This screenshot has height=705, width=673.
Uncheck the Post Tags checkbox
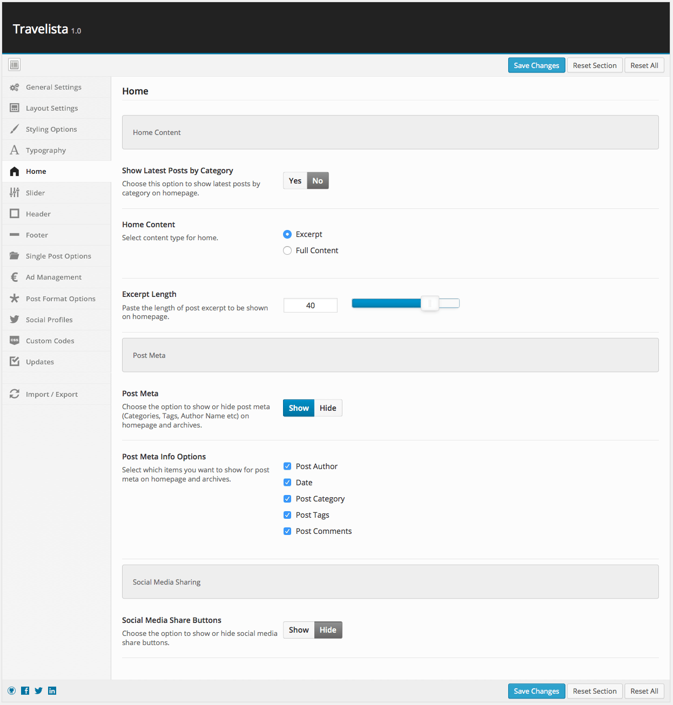pyautogui.click(x=287, y=515)
